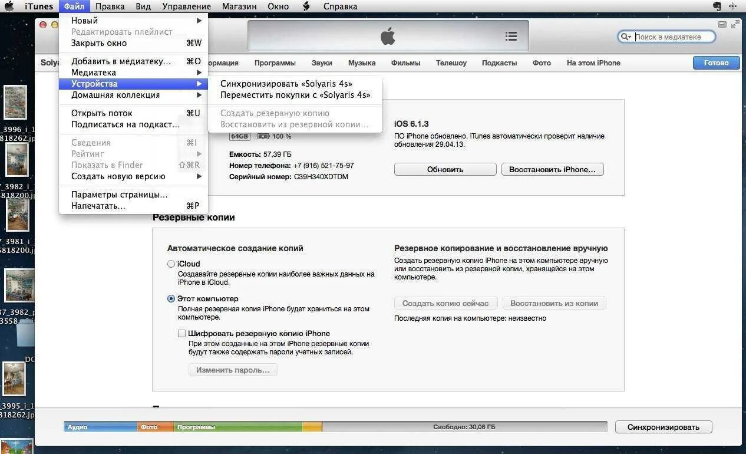Choose Напечатать menu item

[x=133, y=206]
